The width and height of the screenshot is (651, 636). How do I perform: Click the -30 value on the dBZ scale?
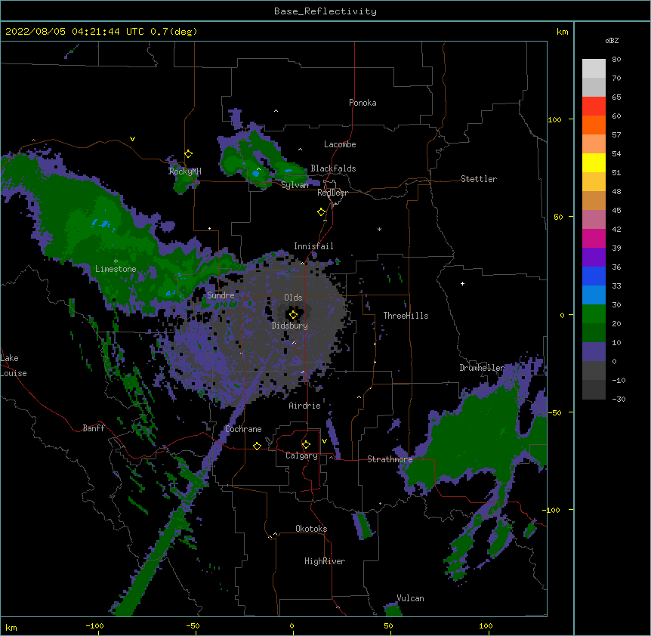pos(619,399)
